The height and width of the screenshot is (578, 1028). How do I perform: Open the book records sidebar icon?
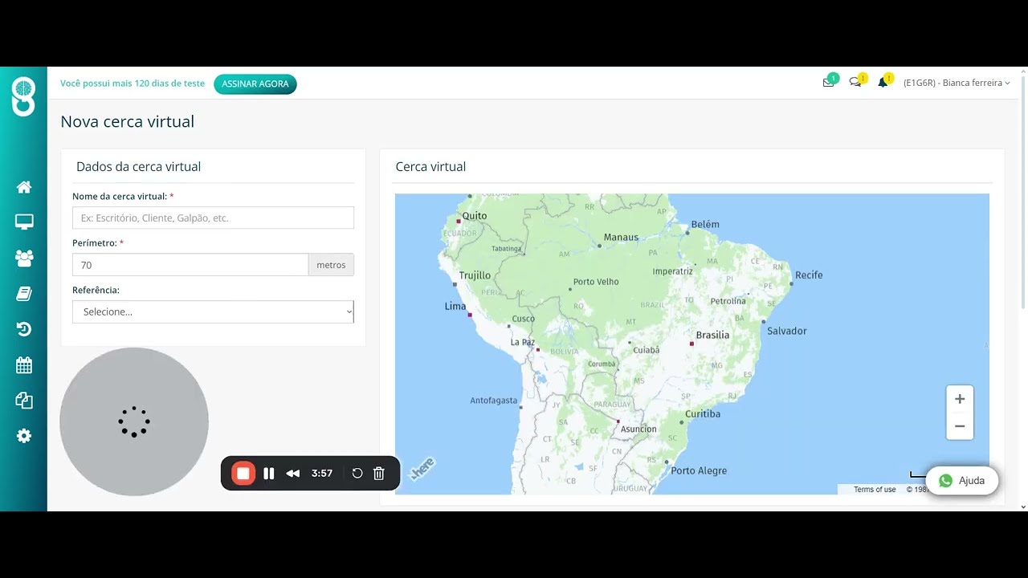24,294
